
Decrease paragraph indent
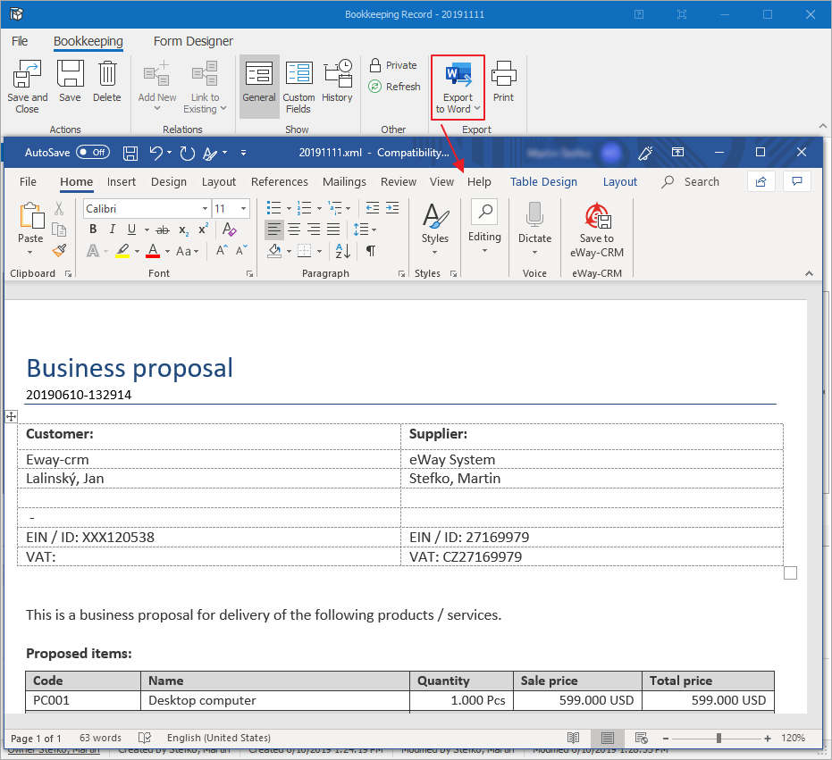click(x=373, y=208)
